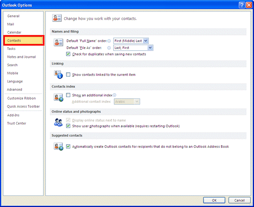254x207 pixels.
Task: Click info icon next to Full Name order
Action: [x=109, y=41]
